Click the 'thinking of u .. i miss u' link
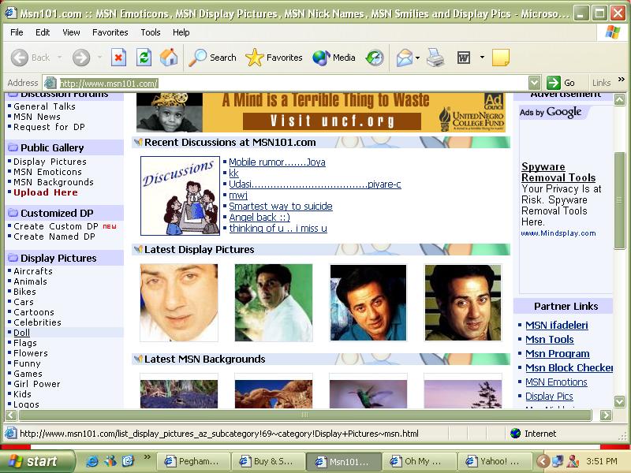Image resolution: width=631 pixels, height=473 pixels. [x=278, y=229]
